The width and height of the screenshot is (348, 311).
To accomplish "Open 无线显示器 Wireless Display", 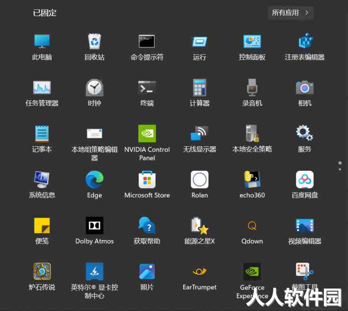I will (200, 133).
